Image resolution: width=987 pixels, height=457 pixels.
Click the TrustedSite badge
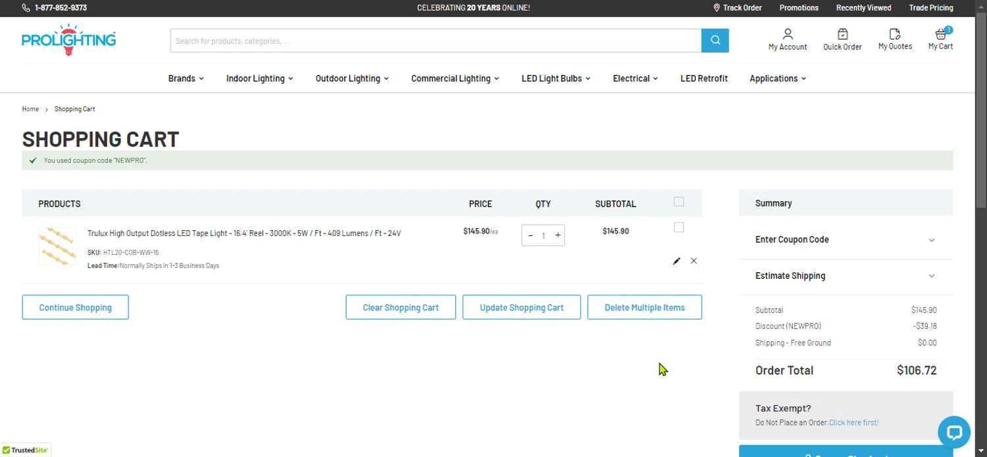pos(25,450)
